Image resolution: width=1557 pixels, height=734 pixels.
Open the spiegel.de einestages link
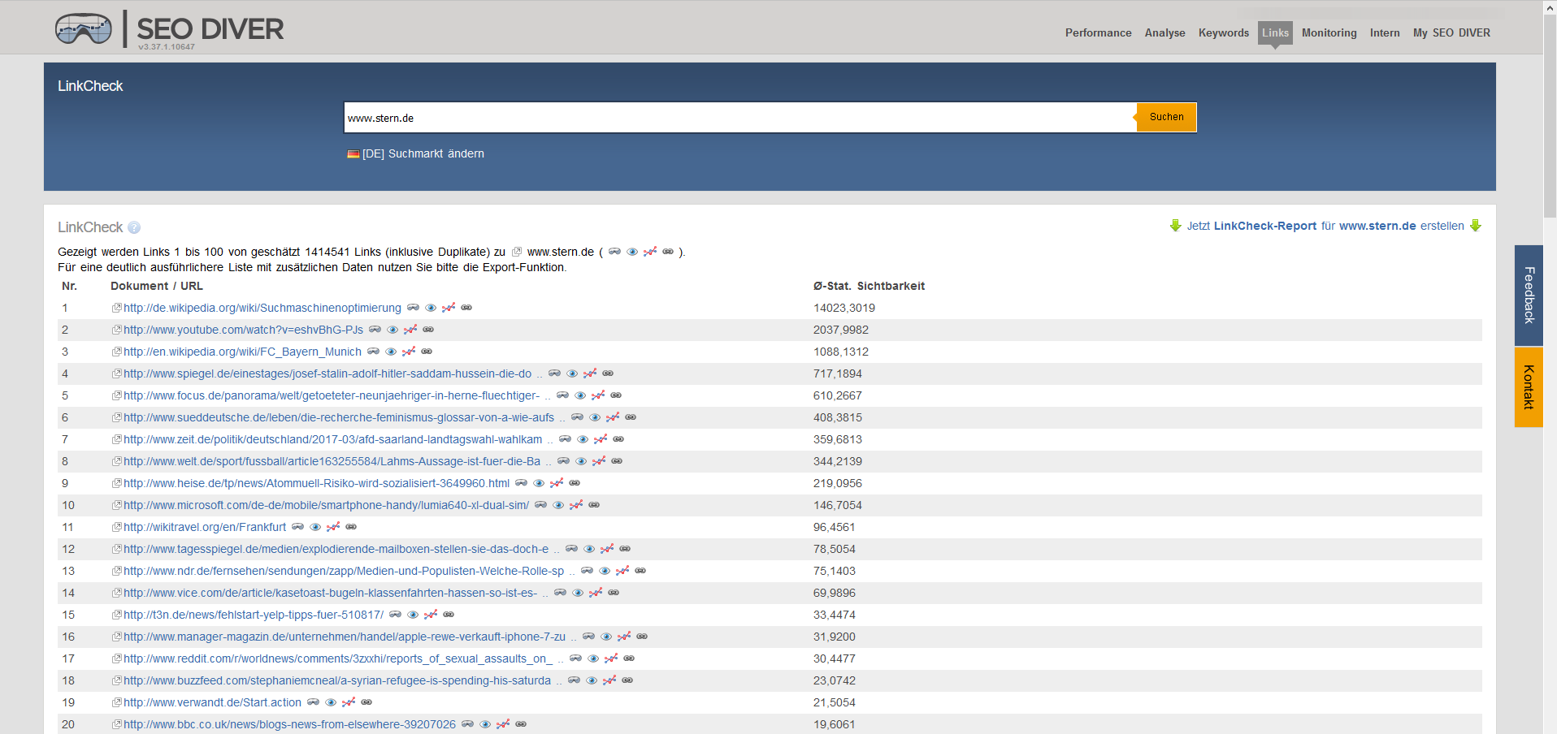coord(327,373)
